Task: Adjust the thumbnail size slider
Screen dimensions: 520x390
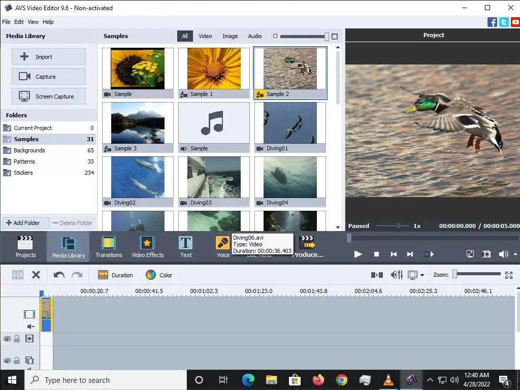Action: tap(327, 36)
